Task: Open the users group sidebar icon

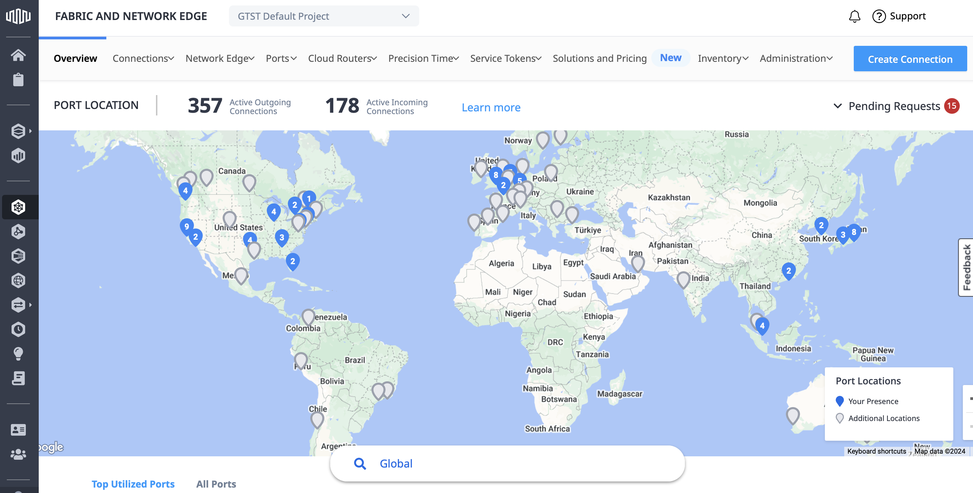Action: pos(18,454)
